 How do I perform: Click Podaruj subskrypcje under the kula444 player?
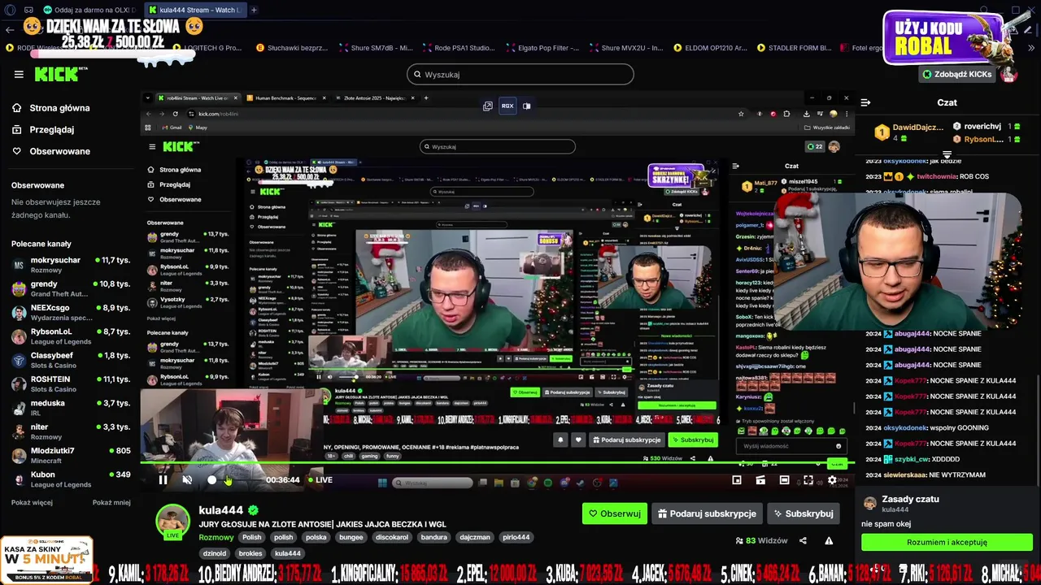(707, 513)
